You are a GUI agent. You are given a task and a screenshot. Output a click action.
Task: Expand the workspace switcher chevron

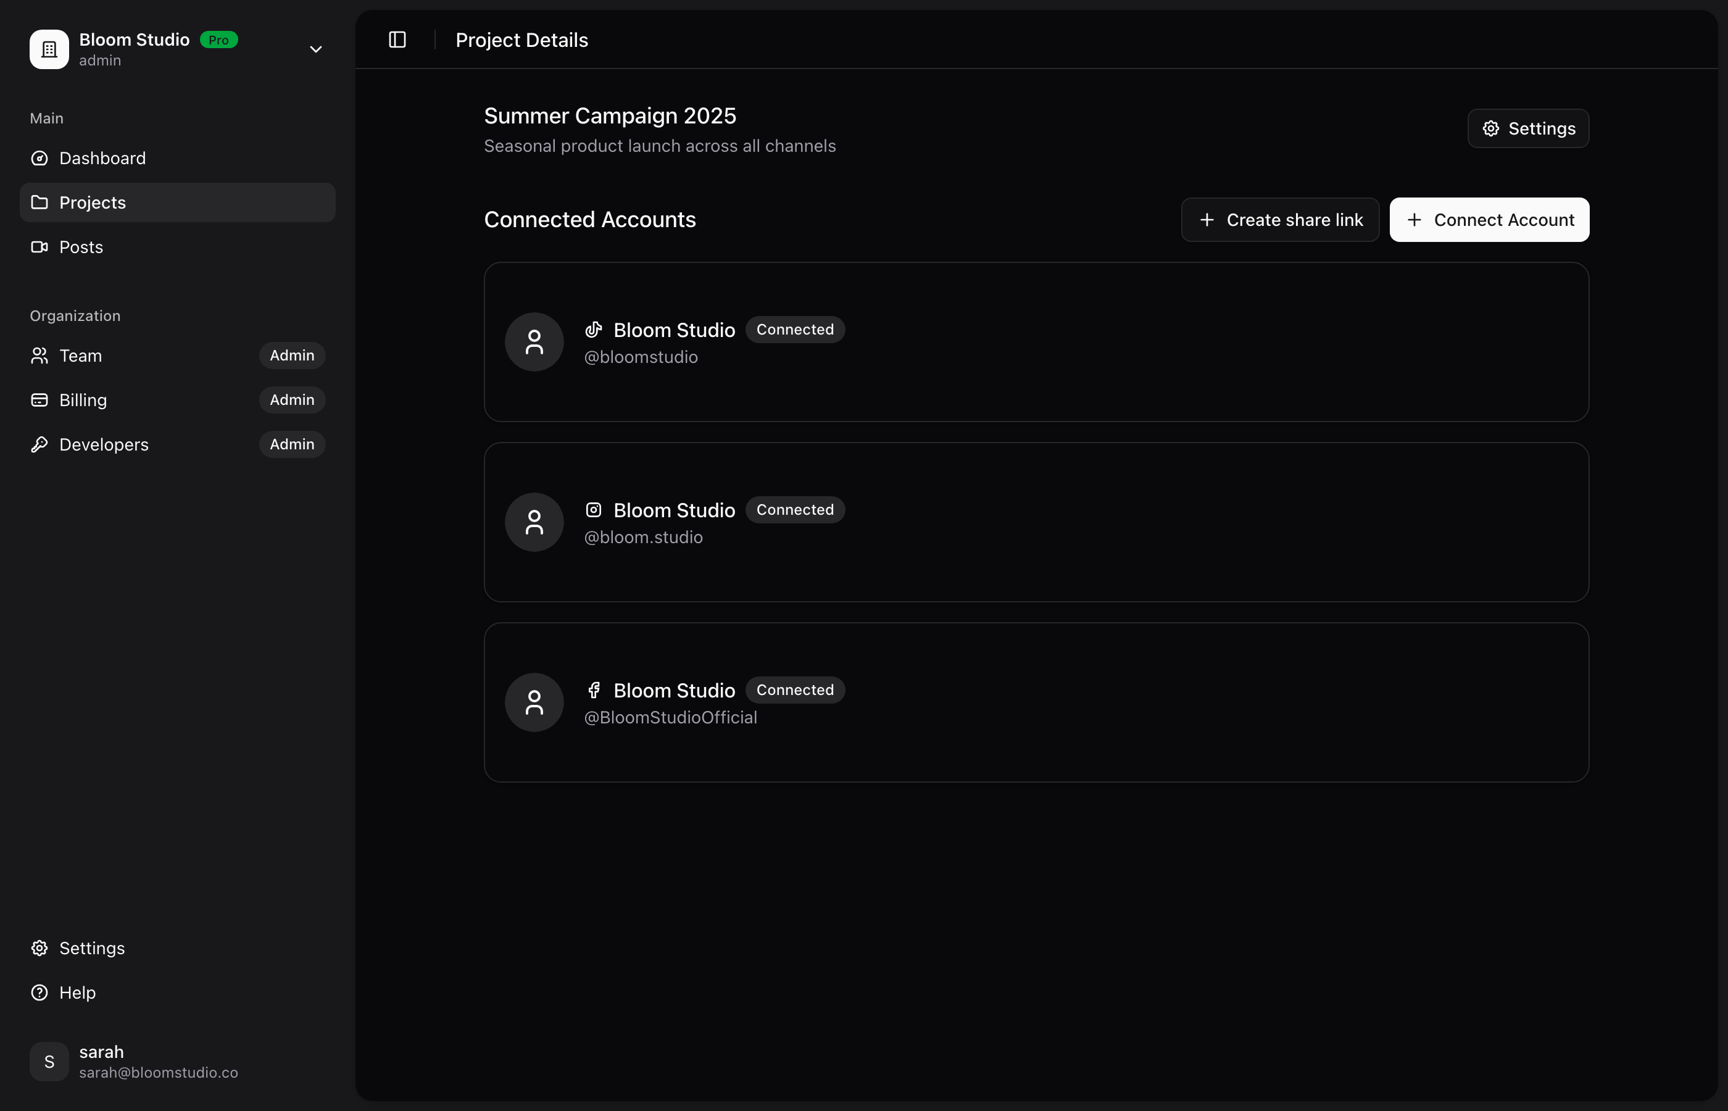click(316, 50)
